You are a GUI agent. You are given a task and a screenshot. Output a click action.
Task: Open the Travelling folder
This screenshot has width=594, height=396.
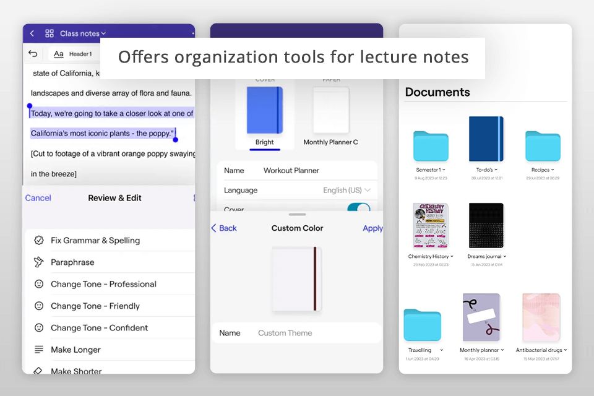point(423,325)
